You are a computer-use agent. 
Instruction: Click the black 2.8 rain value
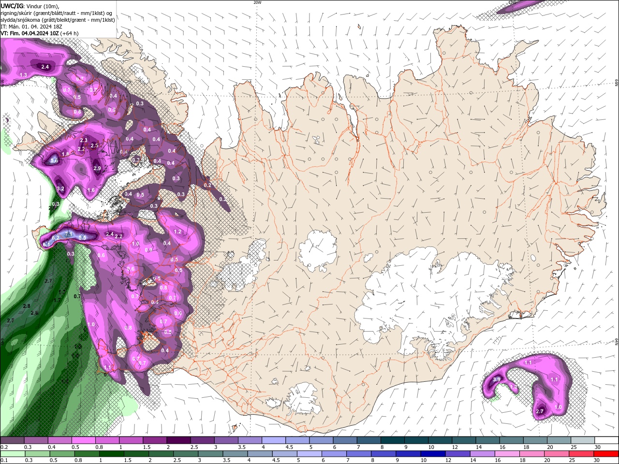[27, 306]
